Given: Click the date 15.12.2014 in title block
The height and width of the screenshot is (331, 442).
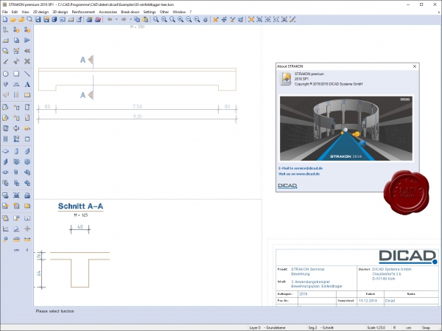Looking at the screenshot, I should pos(368,301).
